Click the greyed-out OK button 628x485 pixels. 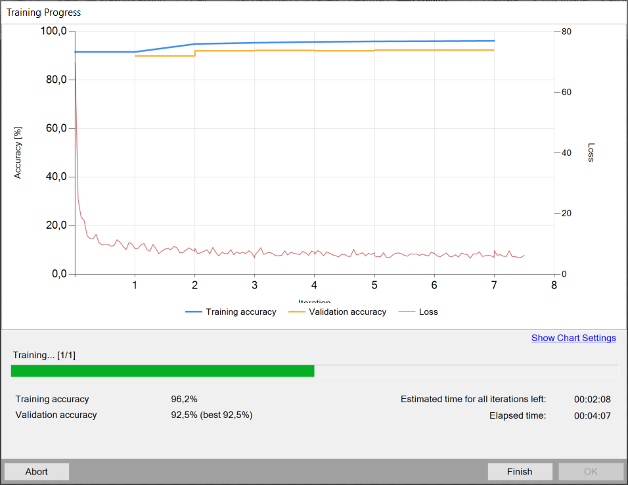click(x=591, y=471)
